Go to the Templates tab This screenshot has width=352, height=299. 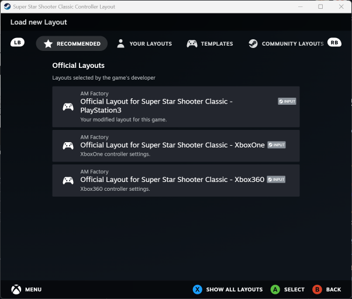(x=210, y=43)
